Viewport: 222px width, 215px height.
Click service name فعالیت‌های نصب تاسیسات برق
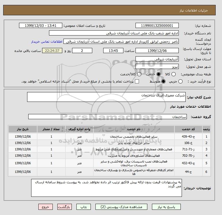click(134, 163)
